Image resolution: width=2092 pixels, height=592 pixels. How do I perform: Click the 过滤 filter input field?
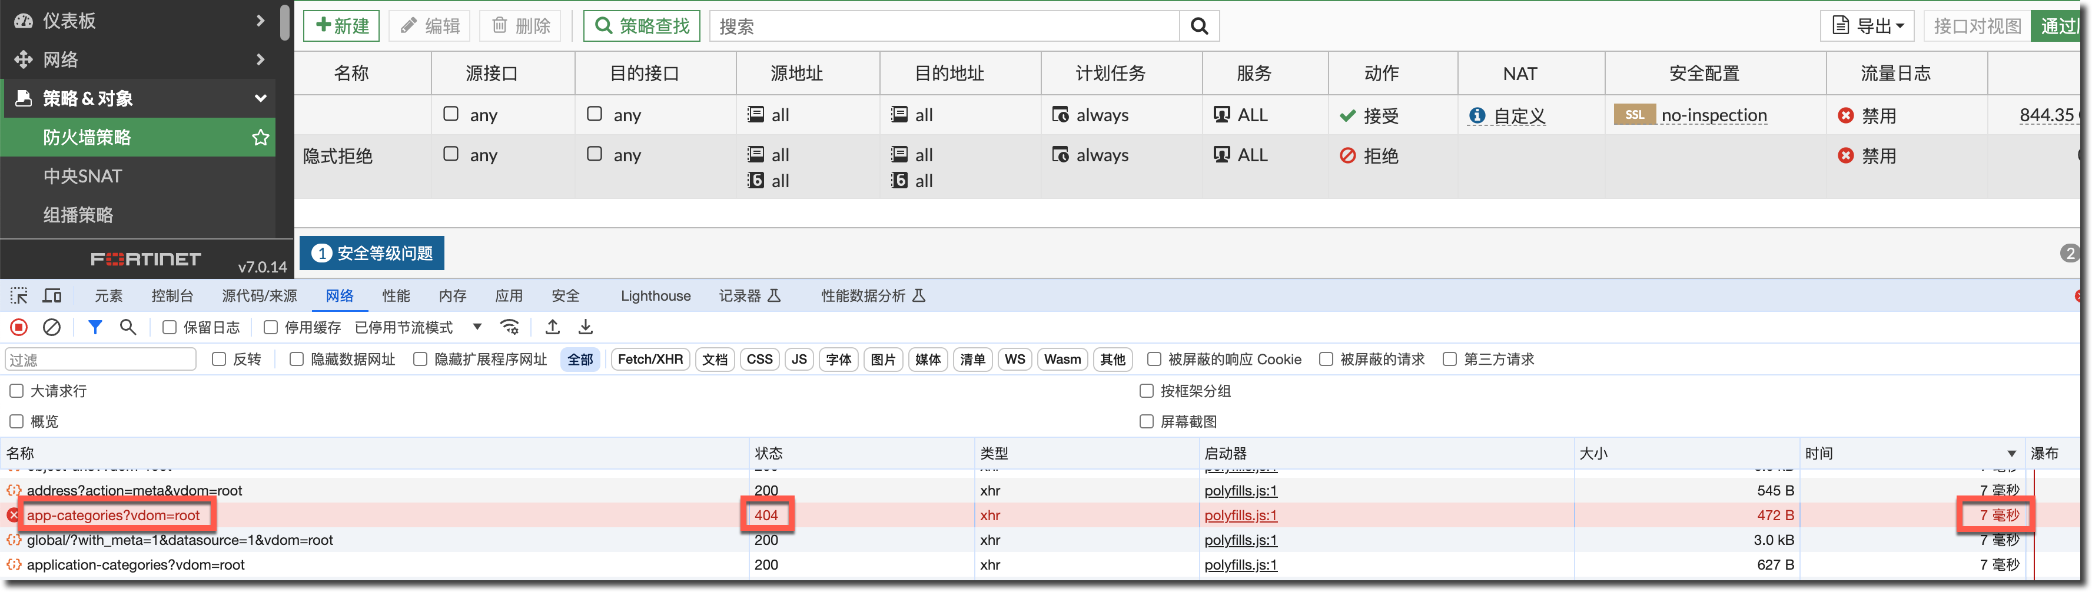[x=101, y=359]
